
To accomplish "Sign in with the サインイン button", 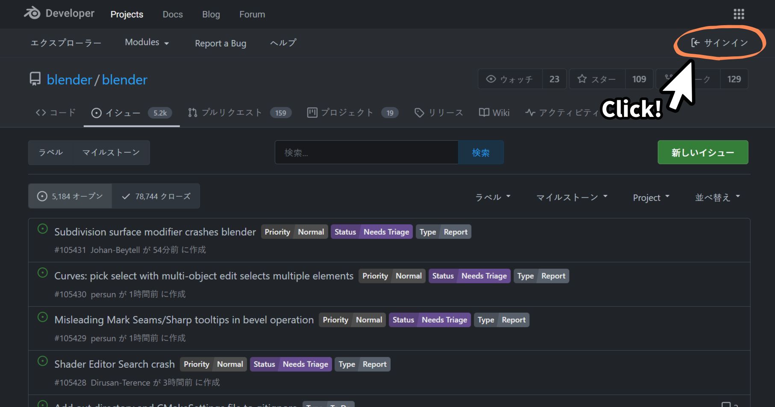I will point(719,43).
